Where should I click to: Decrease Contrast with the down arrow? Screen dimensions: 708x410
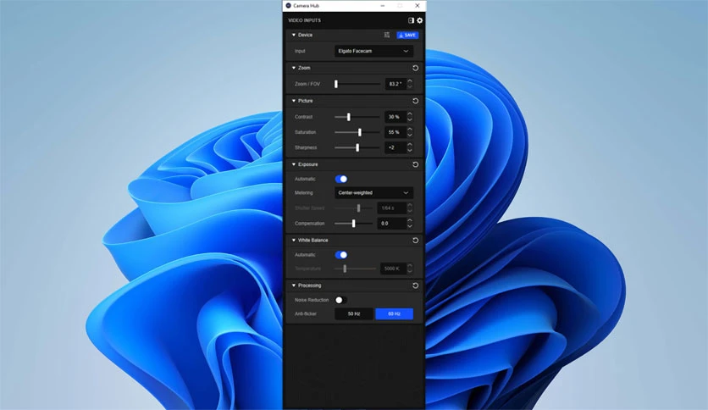point(410,119)
